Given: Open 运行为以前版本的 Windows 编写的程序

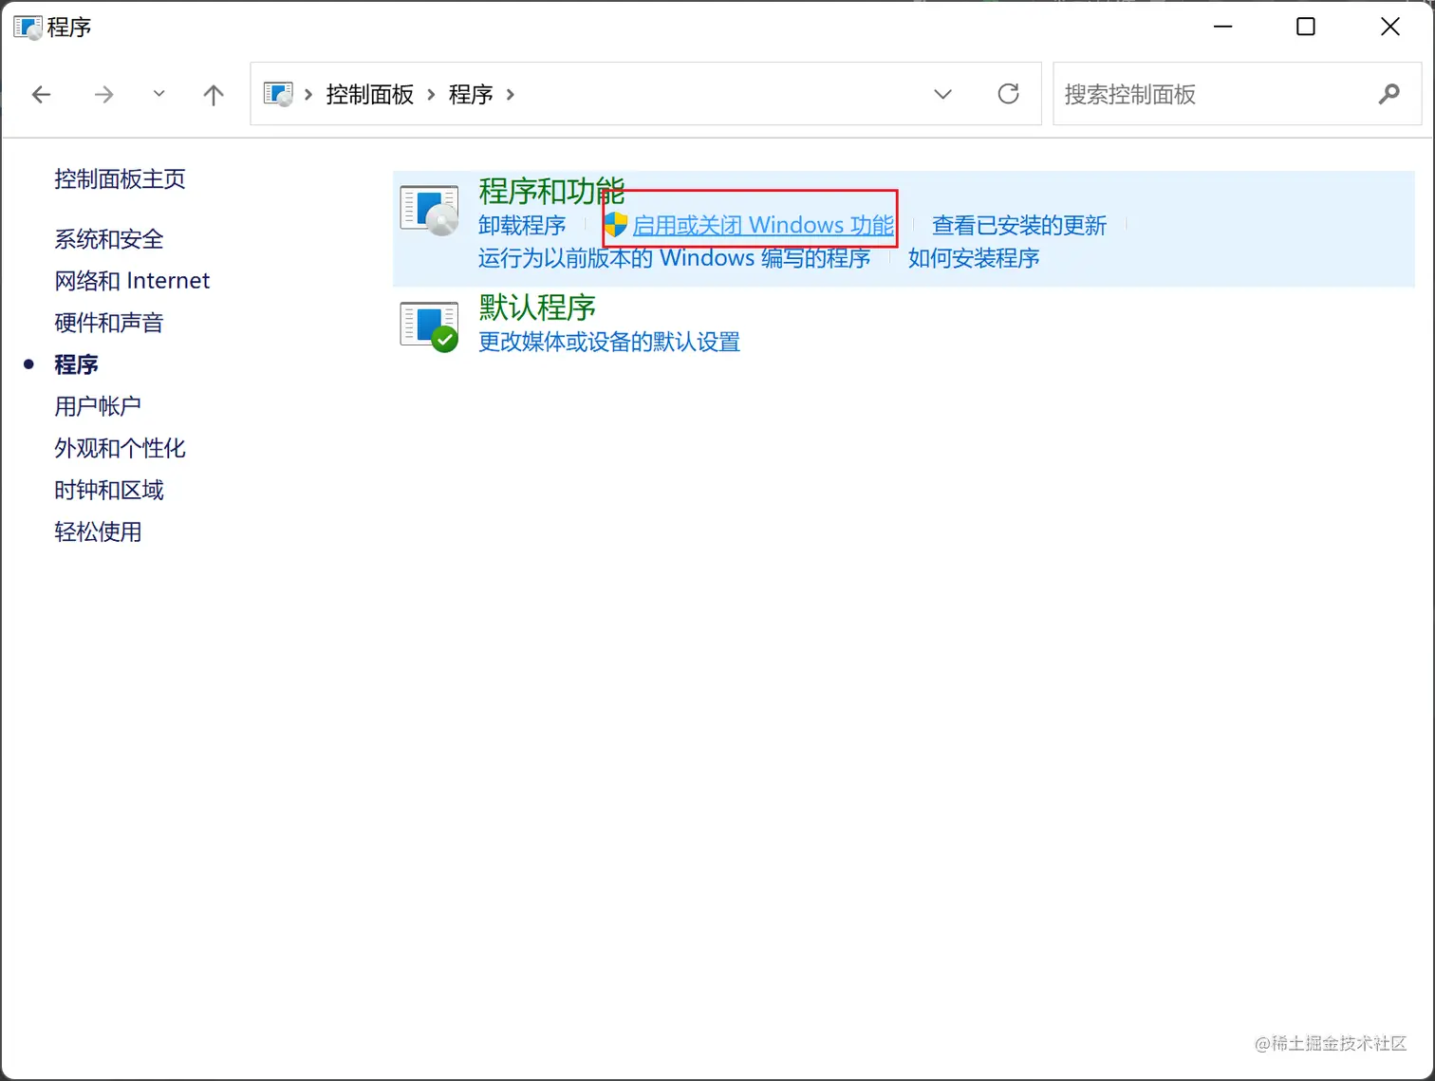Looking at the screenshot, I should pyautogui.click(x=674, y=258).
